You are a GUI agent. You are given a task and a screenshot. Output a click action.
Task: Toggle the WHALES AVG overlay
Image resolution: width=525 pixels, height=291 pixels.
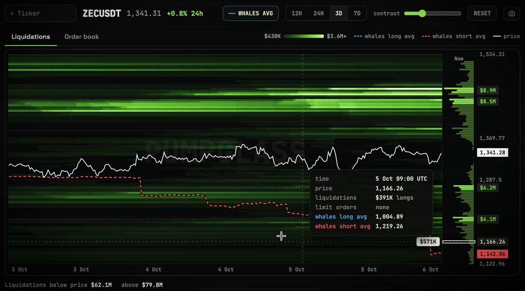pos(252,14)
